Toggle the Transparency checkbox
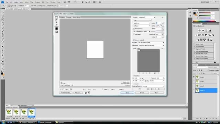This screenshot has height=124, width=220. pyautogui.click(x=134, y=29)
